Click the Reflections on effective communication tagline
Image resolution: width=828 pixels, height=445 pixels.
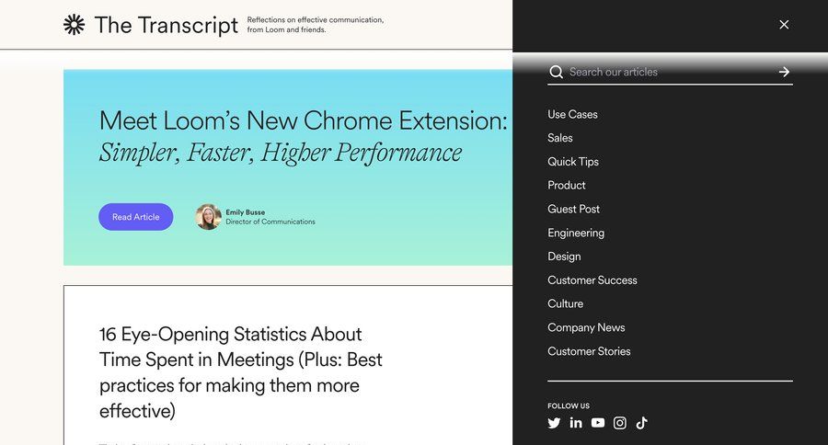316,25
